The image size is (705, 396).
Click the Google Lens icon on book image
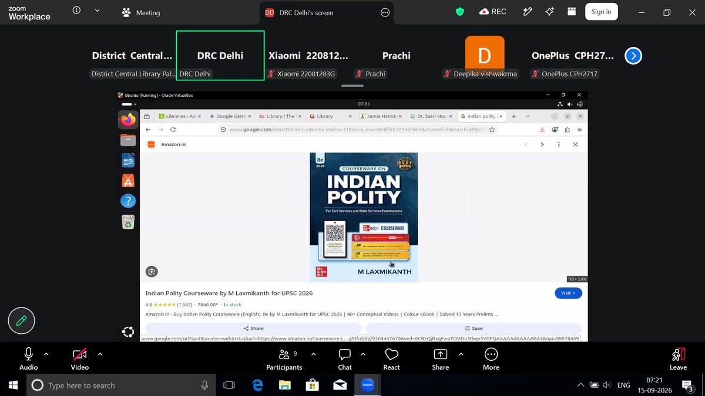tap(152, 272)
